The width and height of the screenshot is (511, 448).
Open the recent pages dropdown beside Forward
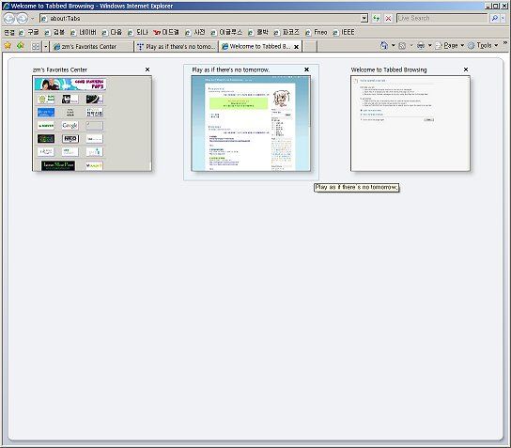32,19
